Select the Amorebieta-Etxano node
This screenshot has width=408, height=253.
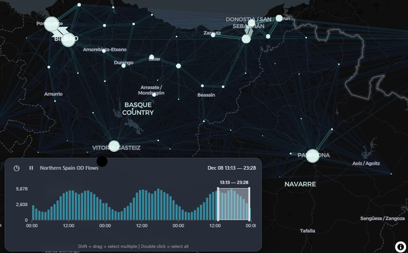tap(104, 51)
